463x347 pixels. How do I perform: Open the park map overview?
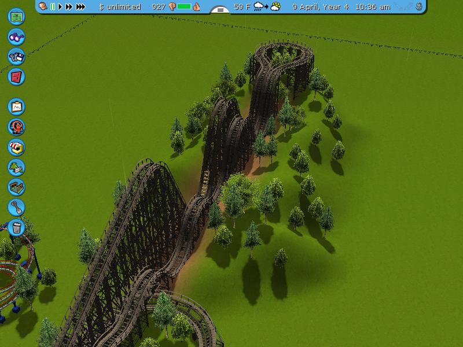pyautogui.click(x=16, y=17)
